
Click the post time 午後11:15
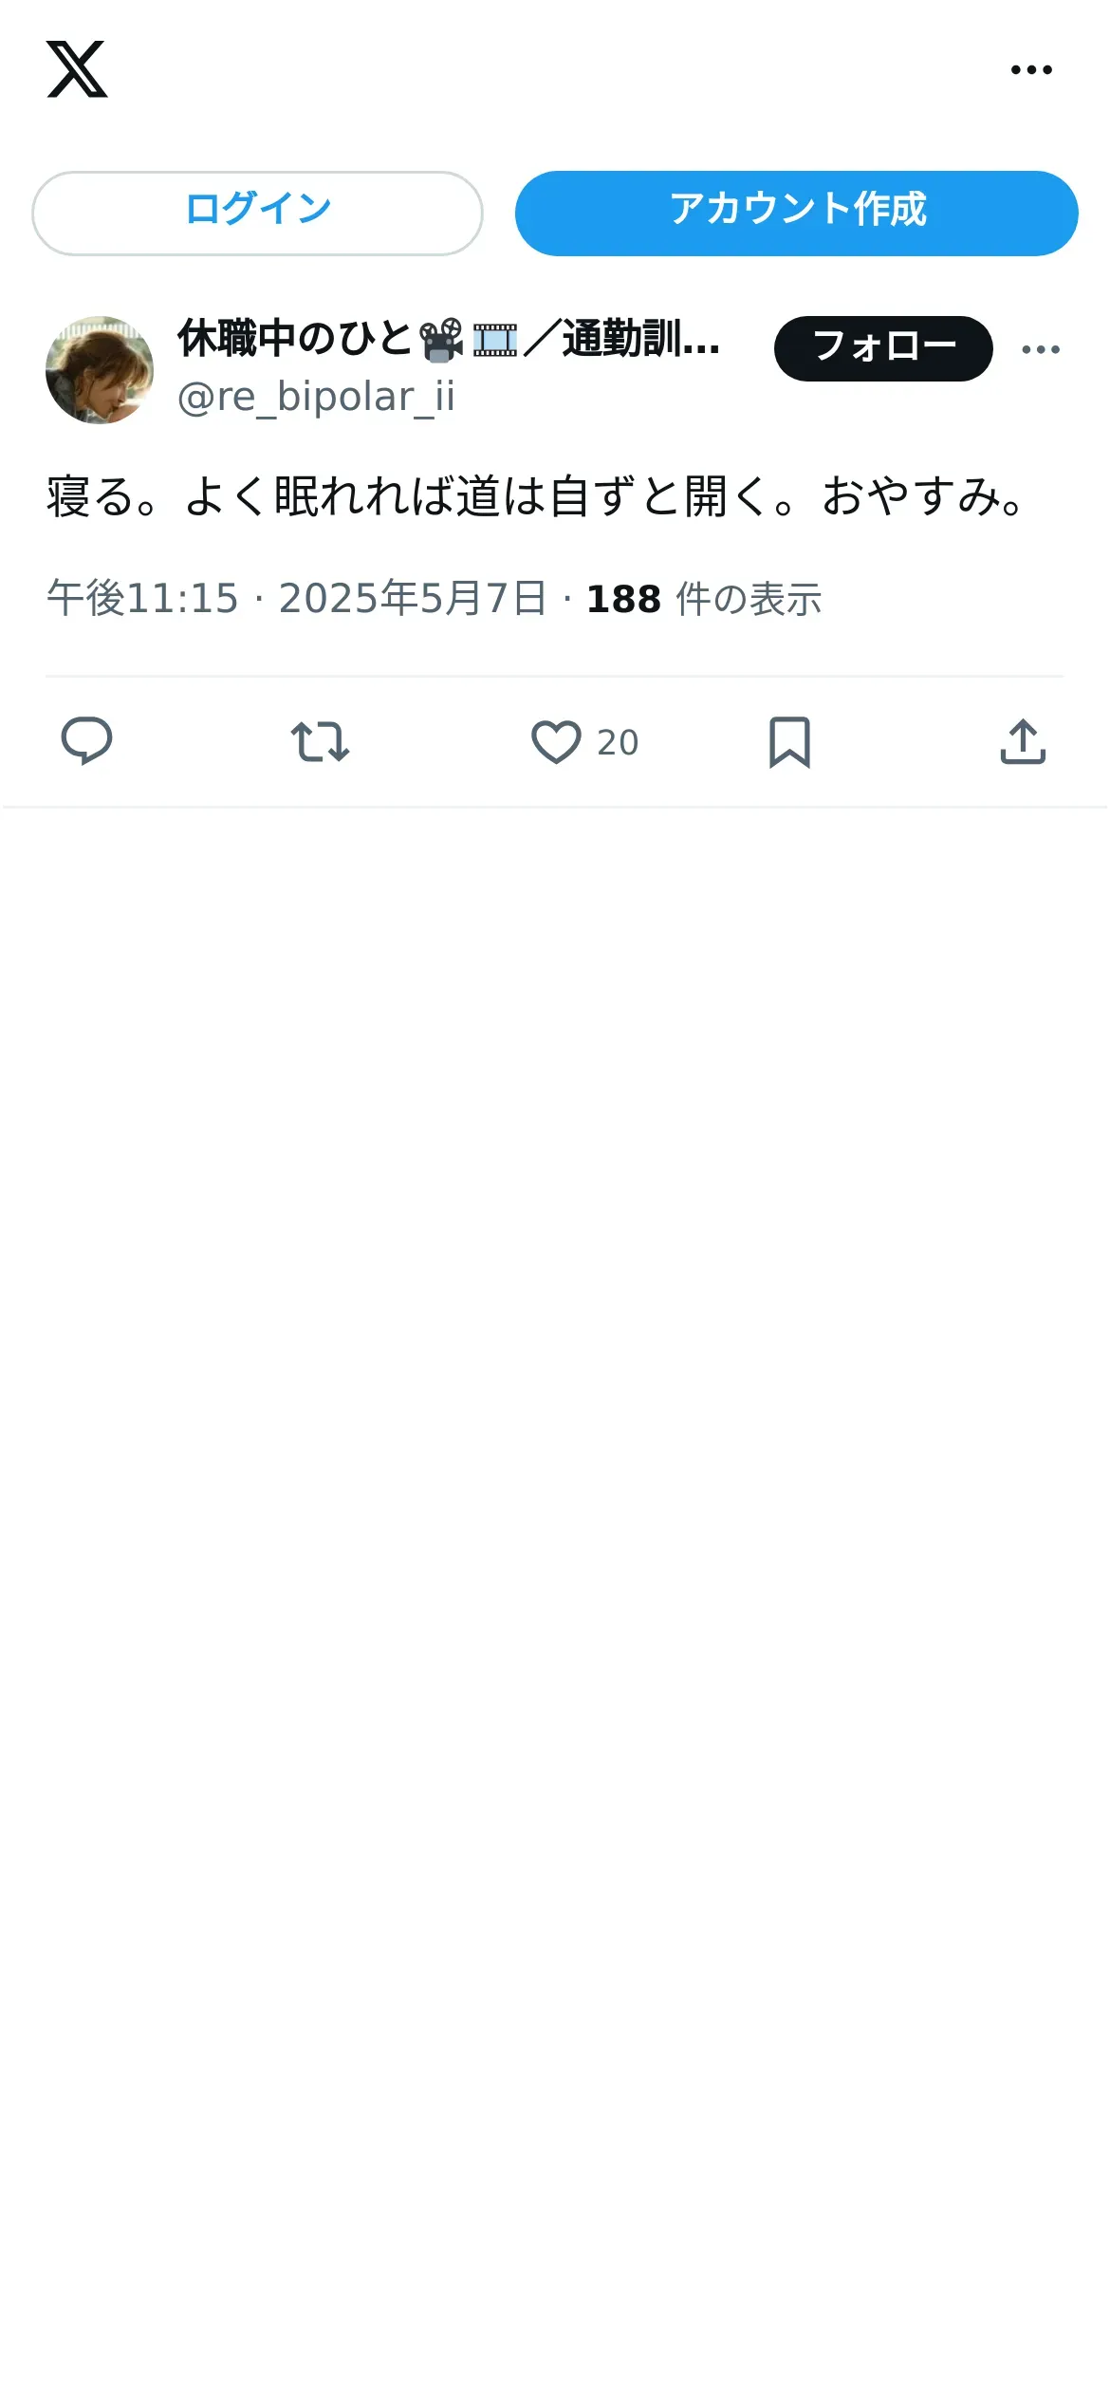click(x=142, y=599)
